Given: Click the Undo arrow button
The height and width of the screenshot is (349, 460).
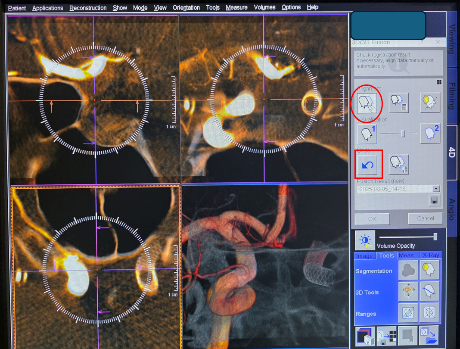Looking at the screenshot, I should pyautogui.click(x=367, y=164).
